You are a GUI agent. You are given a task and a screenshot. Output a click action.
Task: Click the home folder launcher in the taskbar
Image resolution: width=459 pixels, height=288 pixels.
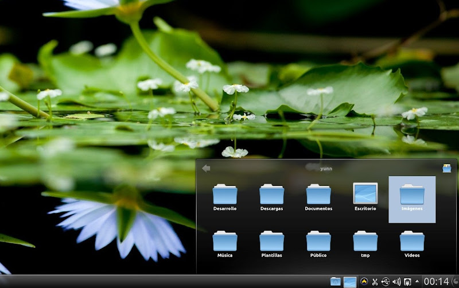(x=336, y=282)
